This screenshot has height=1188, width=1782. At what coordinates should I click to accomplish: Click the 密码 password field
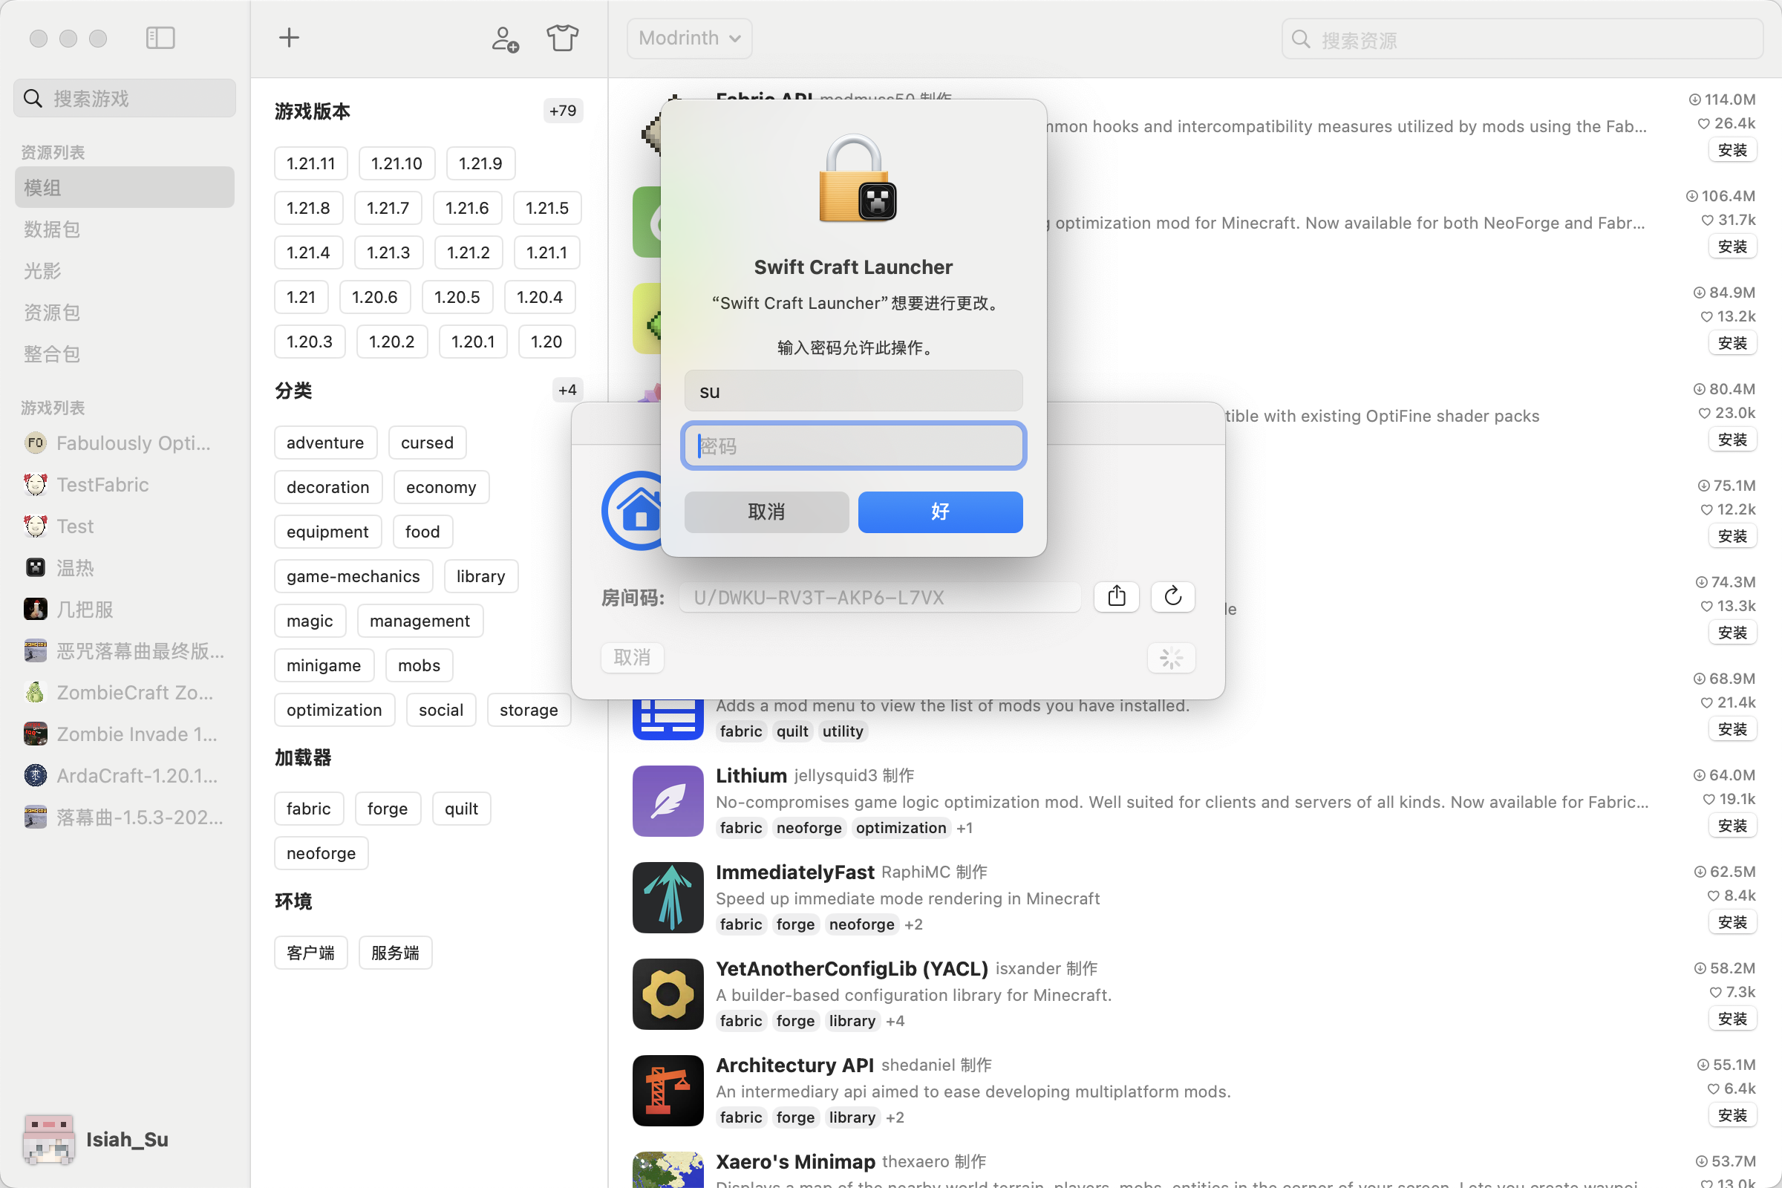pos(853,446)
